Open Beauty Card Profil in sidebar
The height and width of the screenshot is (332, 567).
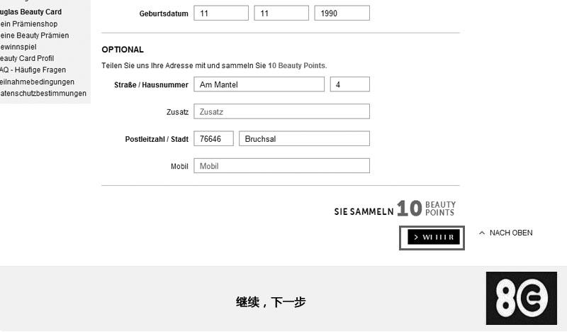pyautogui.click(x=27, y=58)
